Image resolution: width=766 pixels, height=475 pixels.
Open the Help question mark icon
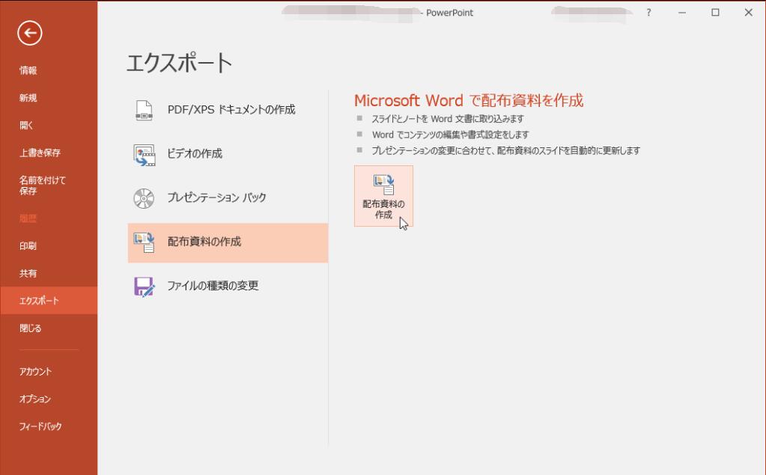648,13
